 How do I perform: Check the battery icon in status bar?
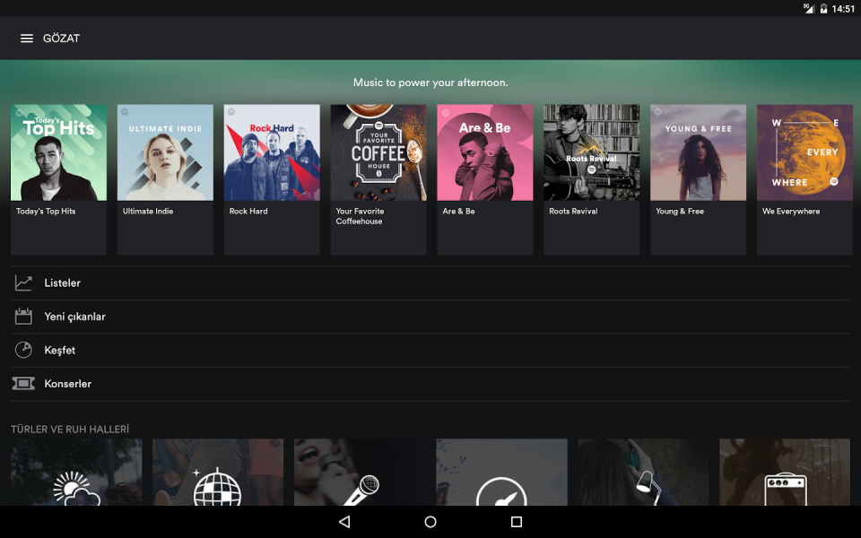click(823, 8)
